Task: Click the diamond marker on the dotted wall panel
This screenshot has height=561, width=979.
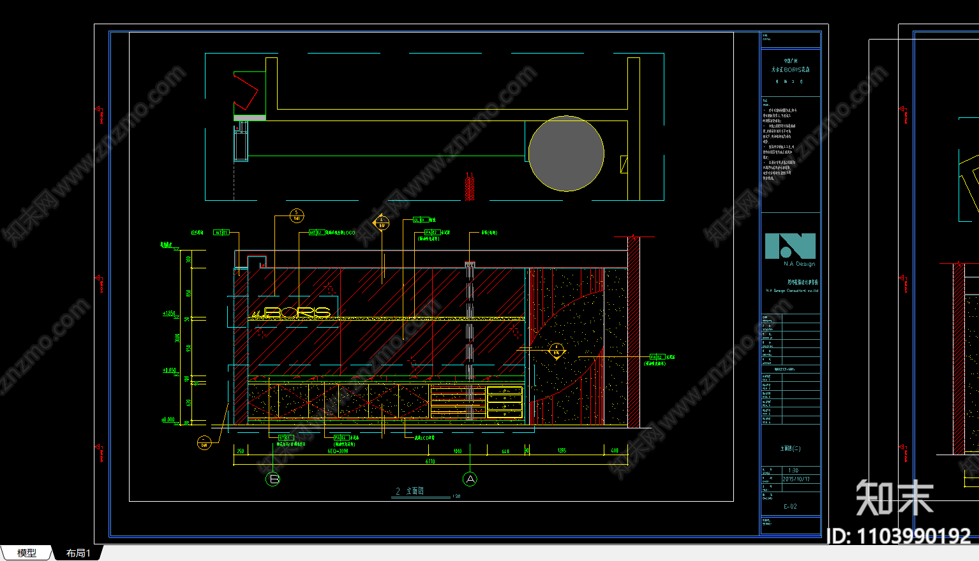Action: (557, 350)
